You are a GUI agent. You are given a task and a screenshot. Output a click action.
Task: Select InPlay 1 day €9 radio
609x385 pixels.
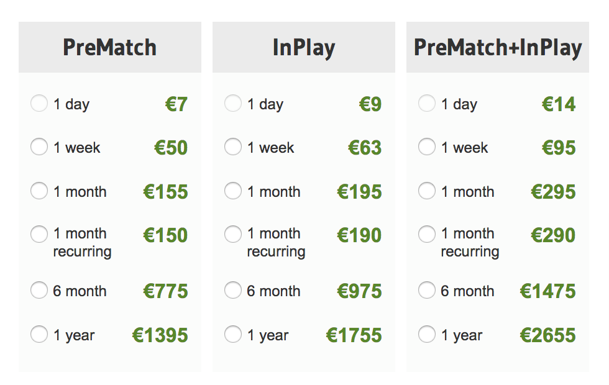click(x=232, y=103)
